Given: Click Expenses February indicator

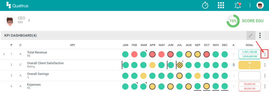Looking at the screenshot, I should (134, 86).
